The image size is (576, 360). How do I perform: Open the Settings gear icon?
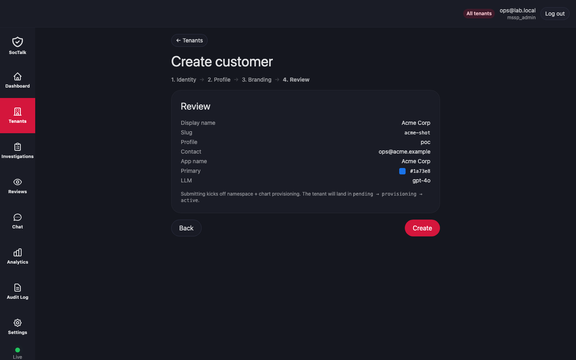18,323
